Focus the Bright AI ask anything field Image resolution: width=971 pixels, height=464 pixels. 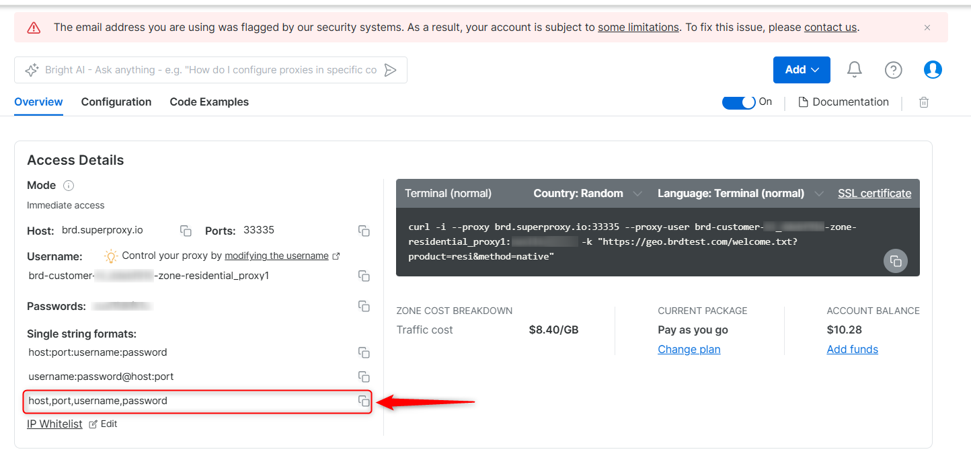[210, 70]
